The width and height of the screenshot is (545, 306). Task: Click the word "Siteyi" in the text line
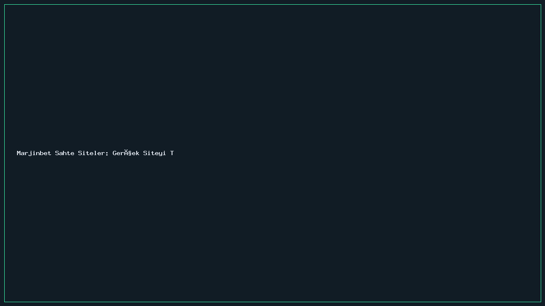[x=155, y=153]
